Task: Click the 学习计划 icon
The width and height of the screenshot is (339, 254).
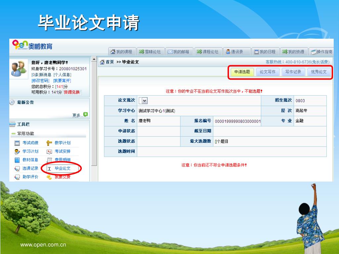Action: tap(17, 151)
